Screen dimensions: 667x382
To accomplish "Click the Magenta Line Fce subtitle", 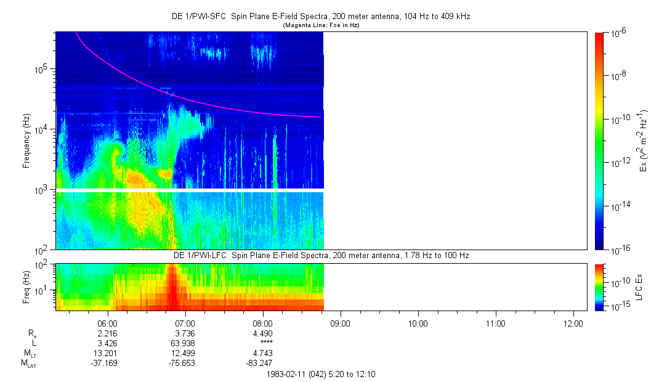I will (320, 25).
